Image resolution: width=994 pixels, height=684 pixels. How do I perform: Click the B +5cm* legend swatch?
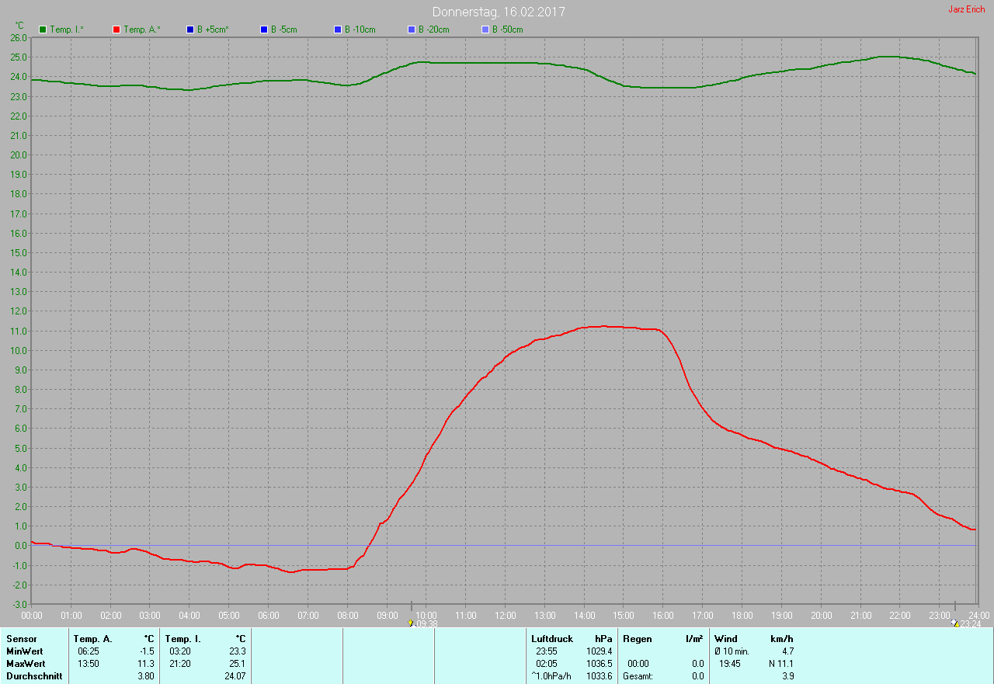click(190, 30)
